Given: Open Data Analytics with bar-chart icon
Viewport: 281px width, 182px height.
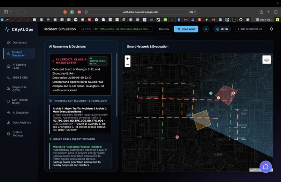Looking at the screenshot, I should (x=19, y=123).
